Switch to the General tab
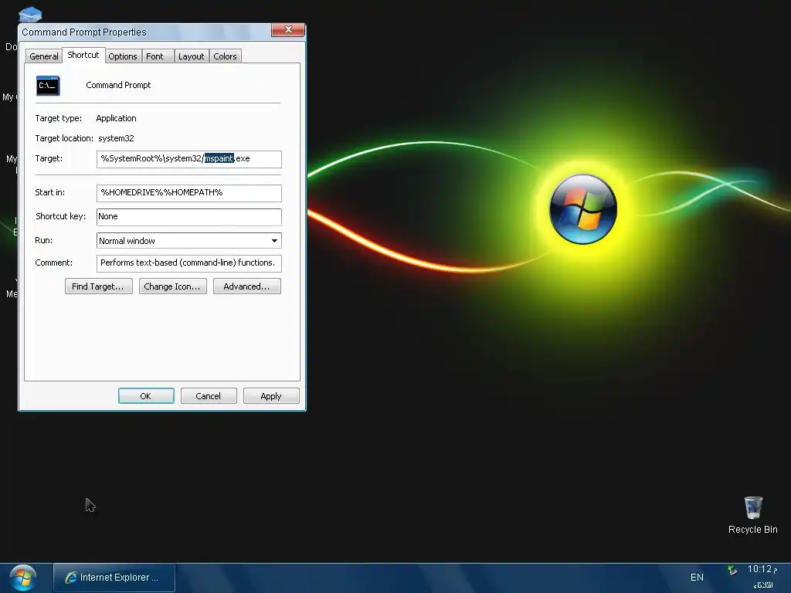The width and height of the screenshot is (791, 593). click(x=43, y=56)
